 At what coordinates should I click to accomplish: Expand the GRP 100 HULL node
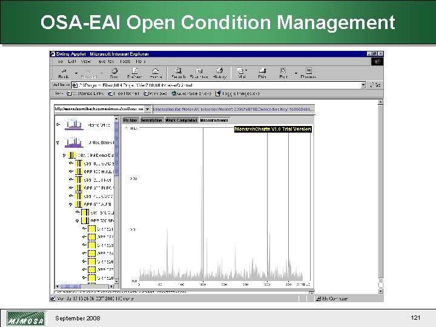[x=71, y=171]
